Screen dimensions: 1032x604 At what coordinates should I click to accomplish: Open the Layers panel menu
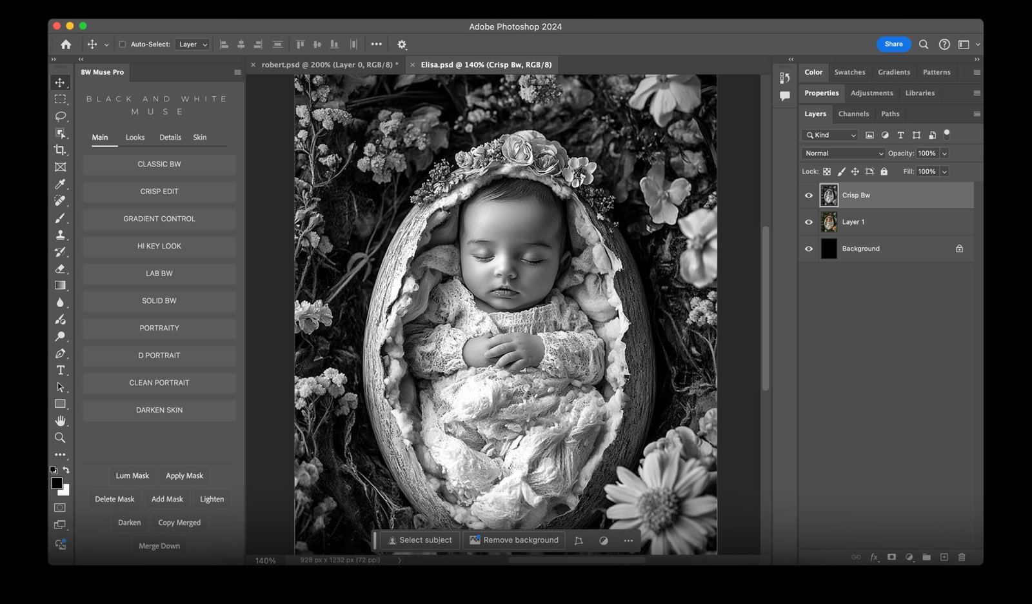[977, 114]
